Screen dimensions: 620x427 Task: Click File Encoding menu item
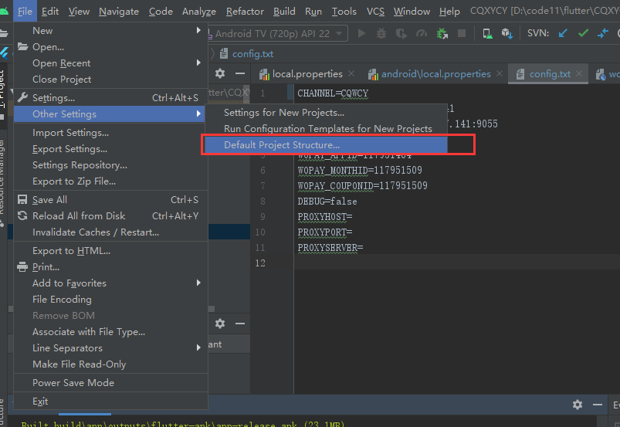110,300
